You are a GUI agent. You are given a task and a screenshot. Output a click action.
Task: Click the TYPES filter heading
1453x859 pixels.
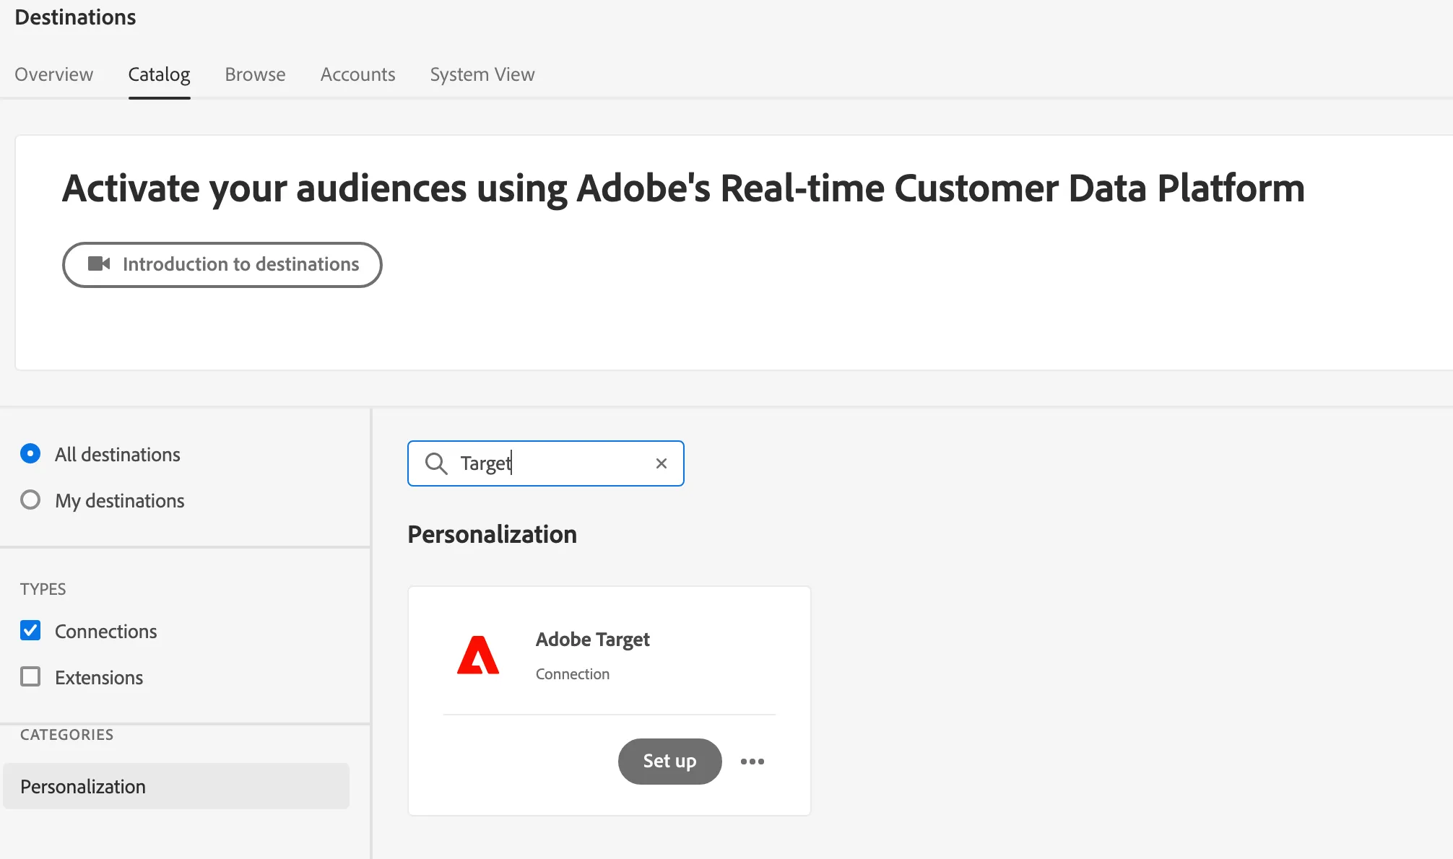[x=43, y=589]
